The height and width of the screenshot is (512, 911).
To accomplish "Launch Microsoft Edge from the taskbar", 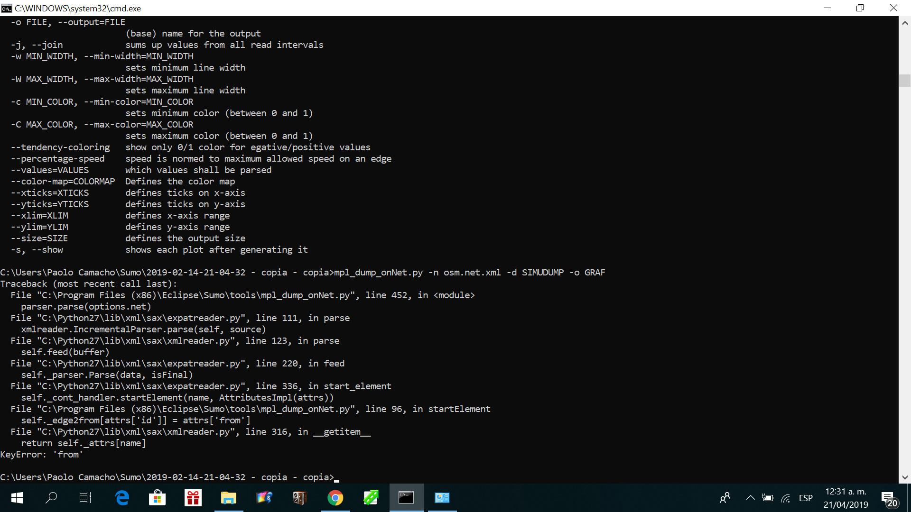I will [x=122, y=498].
